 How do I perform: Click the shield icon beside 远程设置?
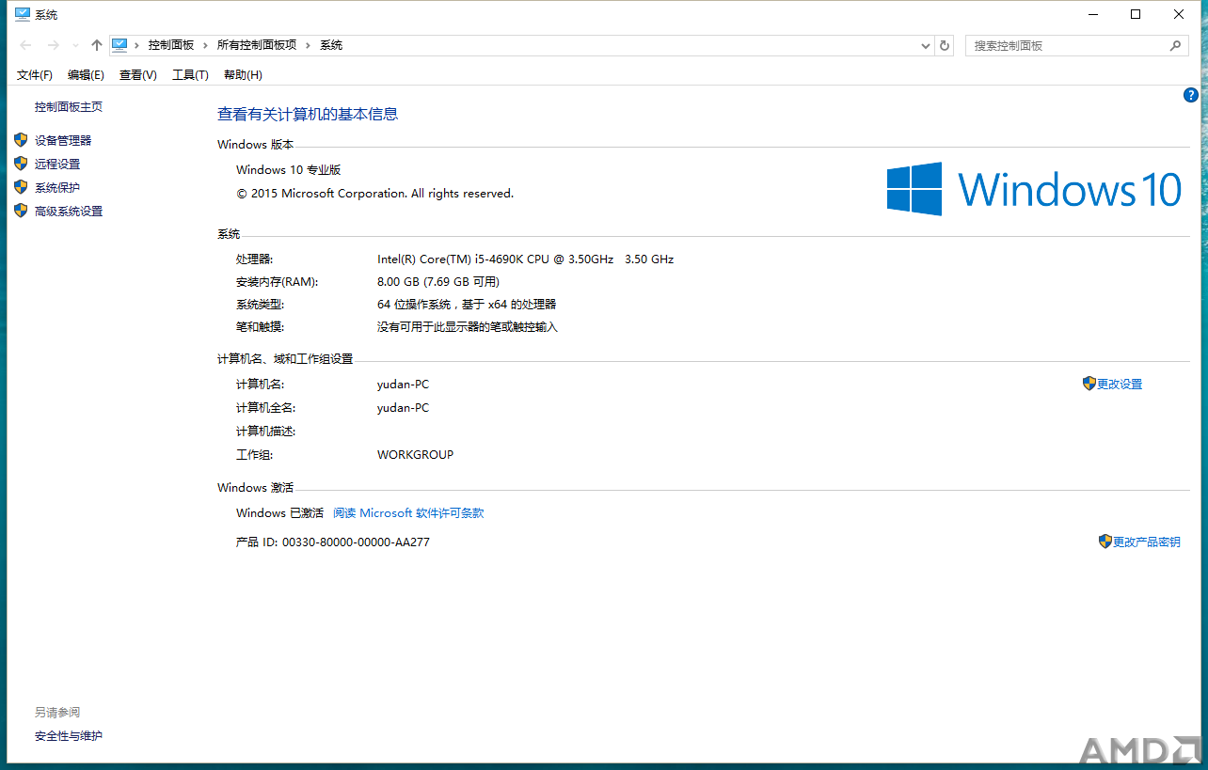coord(21,164)
